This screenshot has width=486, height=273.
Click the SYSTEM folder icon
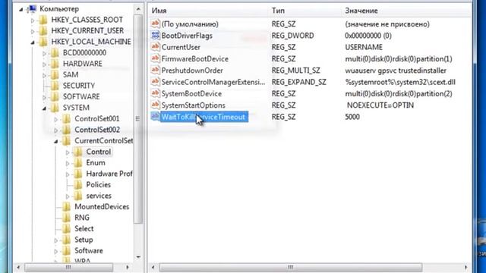tap(55, 108)
